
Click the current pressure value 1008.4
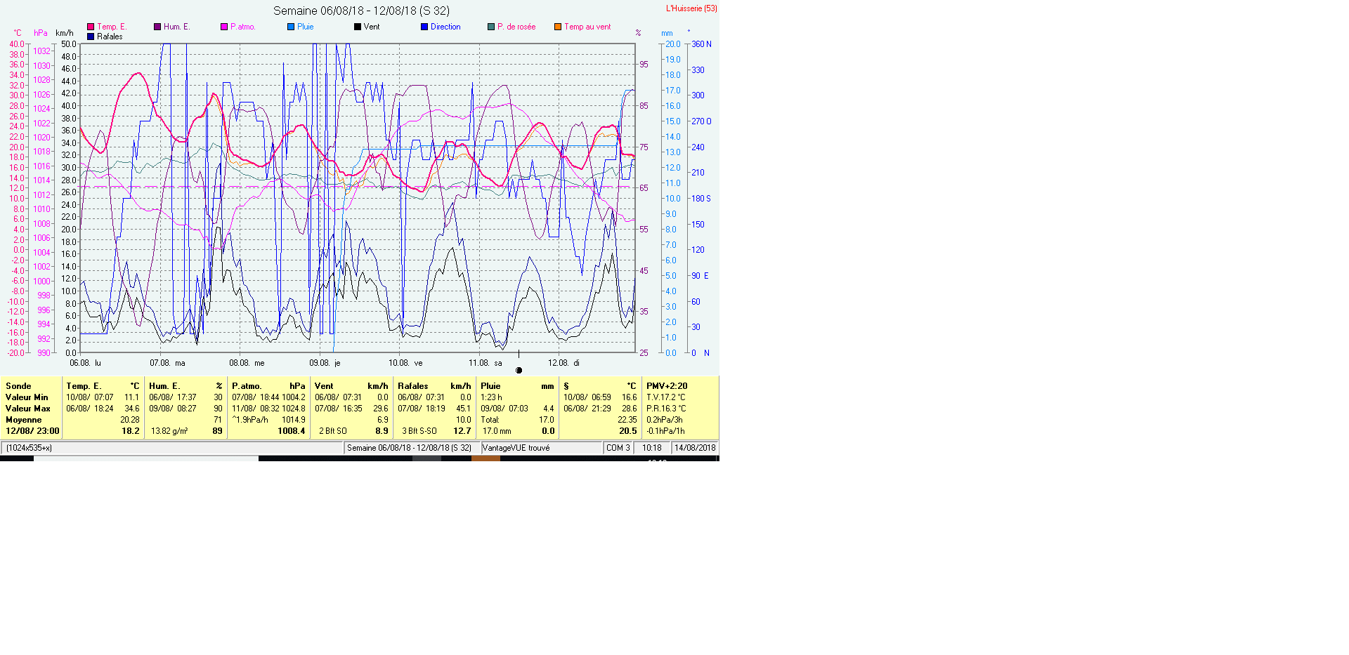click(x=292, y=431)
